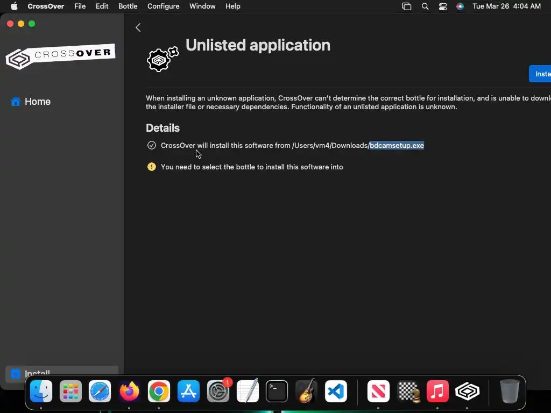Launch Safari from the Dock

tap(100, 391)
